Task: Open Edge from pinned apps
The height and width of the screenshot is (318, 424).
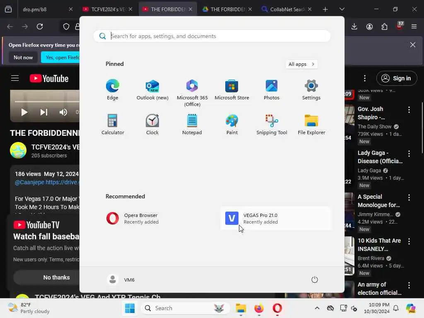Action: (x=113, y=90)
